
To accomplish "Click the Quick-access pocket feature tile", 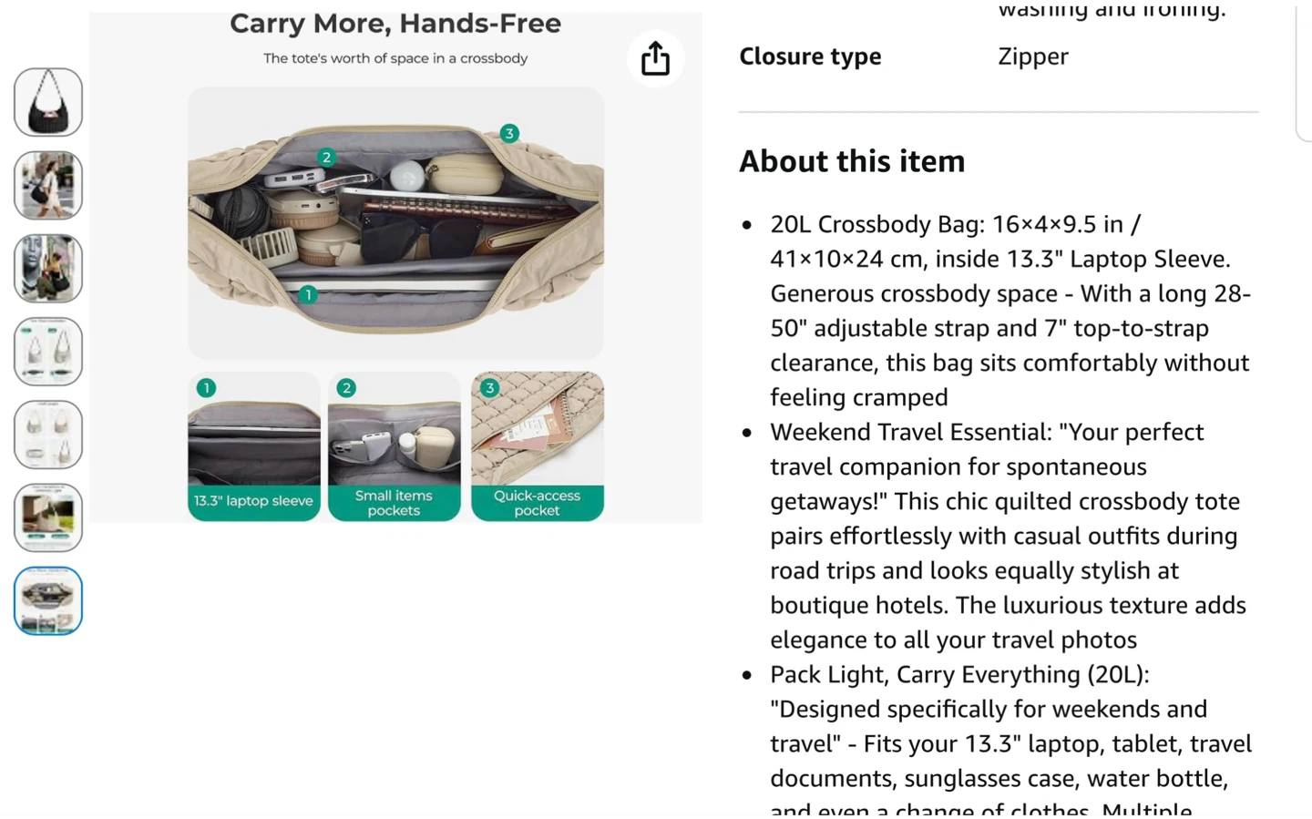I will click(538, 446).
